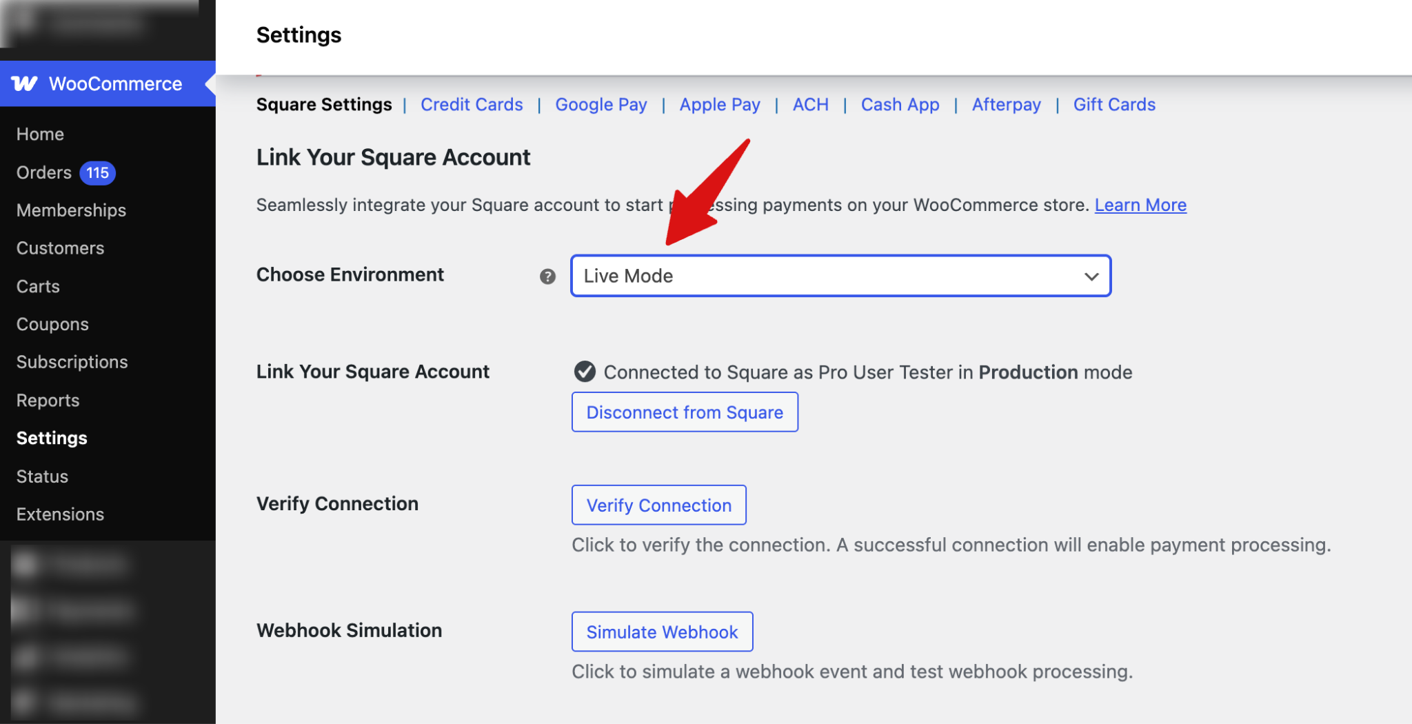
Task: Click the Disconnect from Square button
Action: click(684, 412)
